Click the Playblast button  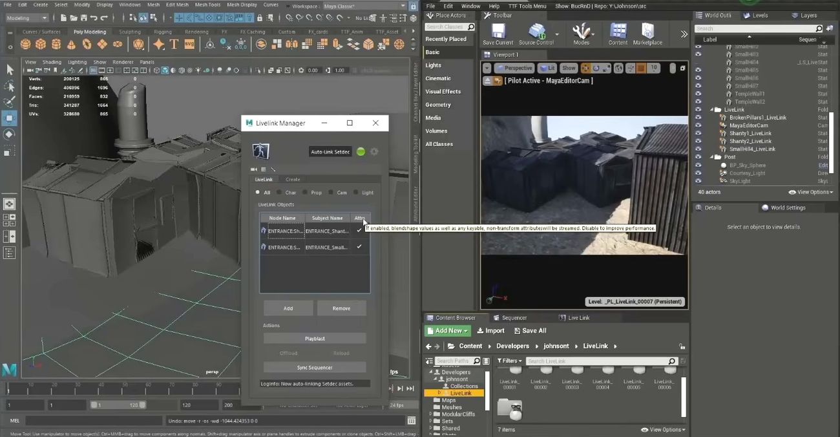pyautogui.click(x=315, y=339)
